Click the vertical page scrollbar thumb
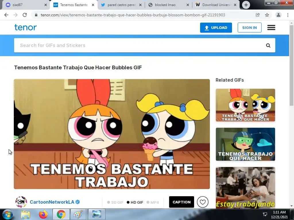This screenshot has width=294, height=220. point(291,65)
